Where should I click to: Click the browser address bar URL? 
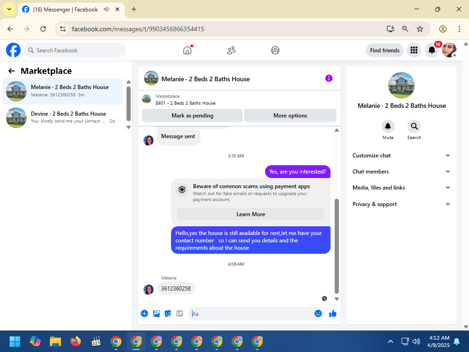point(138,29)
